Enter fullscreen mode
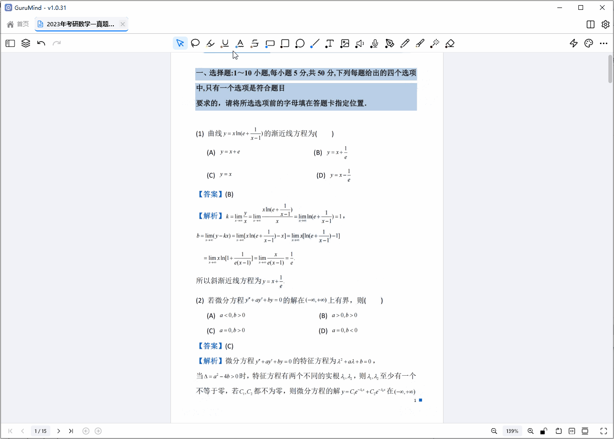Image resolution: width=614 pixels, height=439 pixels. click(604, 431)
